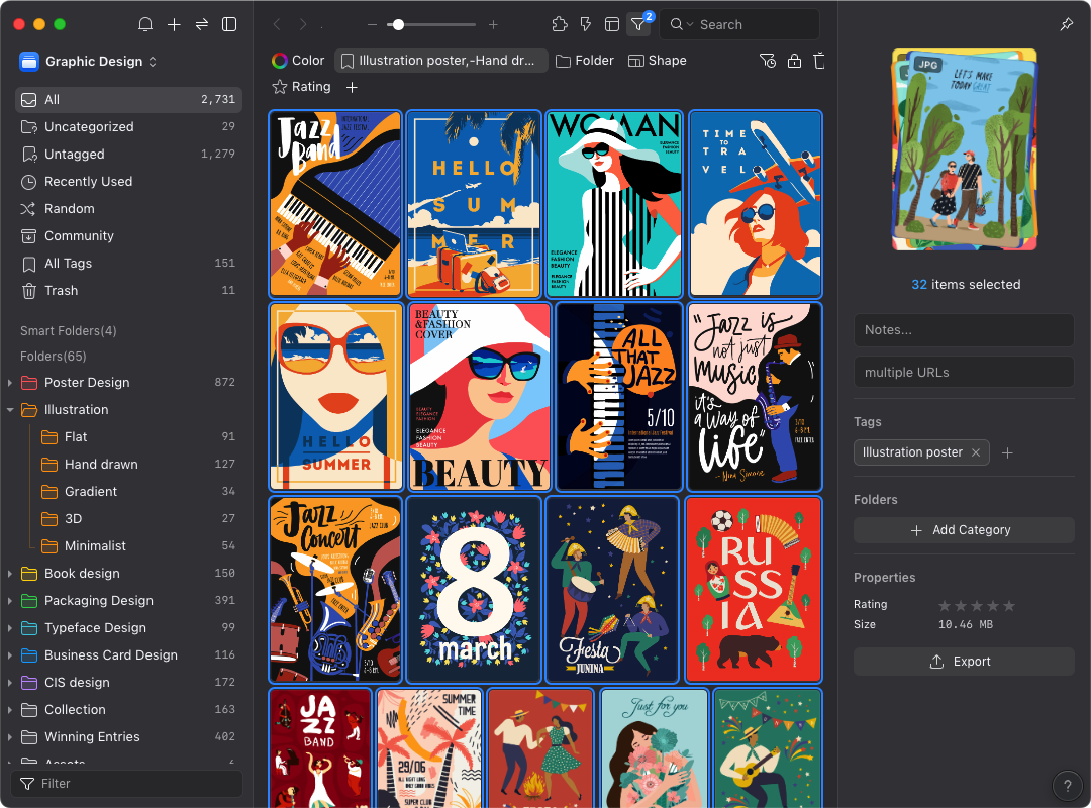Open Trash
Screen dimensions: 1091x808
point(128,290)
